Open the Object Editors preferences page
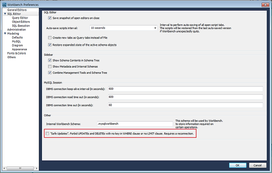The height and width of the screenshot is (173, 272). [21, 22]
